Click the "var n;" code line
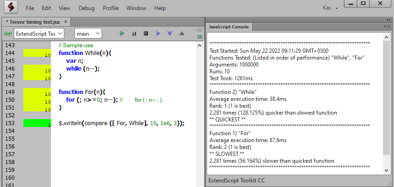The image size is (394, 187). (x=75, y=61)
